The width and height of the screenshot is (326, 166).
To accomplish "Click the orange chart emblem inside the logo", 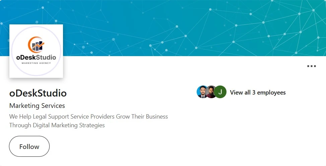I will (36, 44).
